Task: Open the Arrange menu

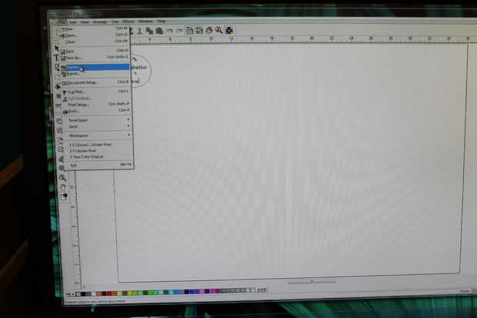Action: tap(100, 22)
